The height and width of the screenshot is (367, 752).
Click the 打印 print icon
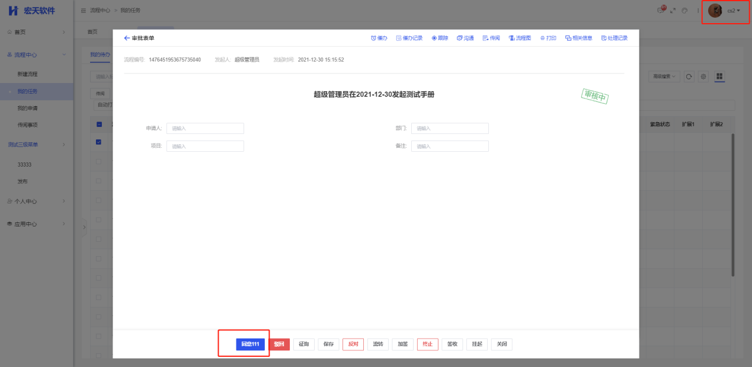(542, 38)
